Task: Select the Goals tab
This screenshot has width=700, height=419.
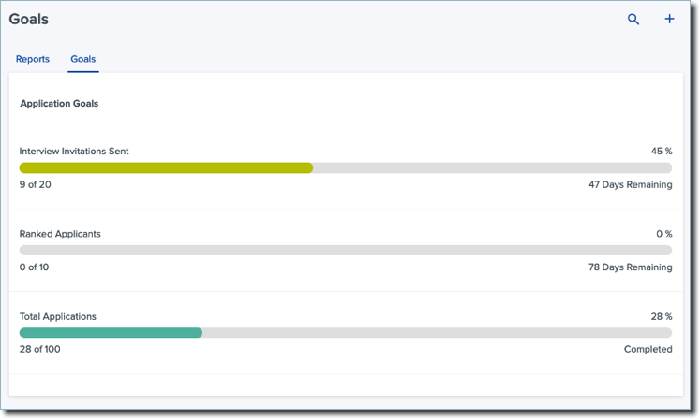Action: [83, 59]
